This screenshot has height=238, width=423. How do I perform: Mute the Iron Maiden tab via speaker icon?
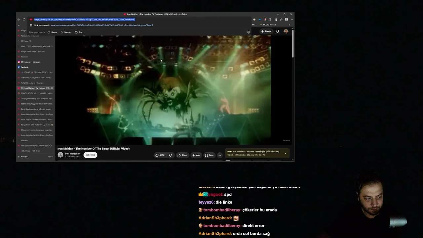click(22, 88)
